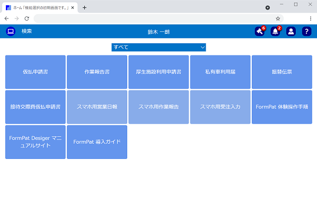Bookmark this page with star icon
This screenshot has height=197, width=317.
tap(278, 18)
